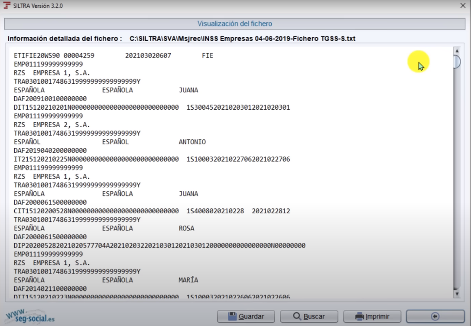471x326 pixels.
Task: Click the SILTRA logo icon in title bar
Action: coord(7,5)
